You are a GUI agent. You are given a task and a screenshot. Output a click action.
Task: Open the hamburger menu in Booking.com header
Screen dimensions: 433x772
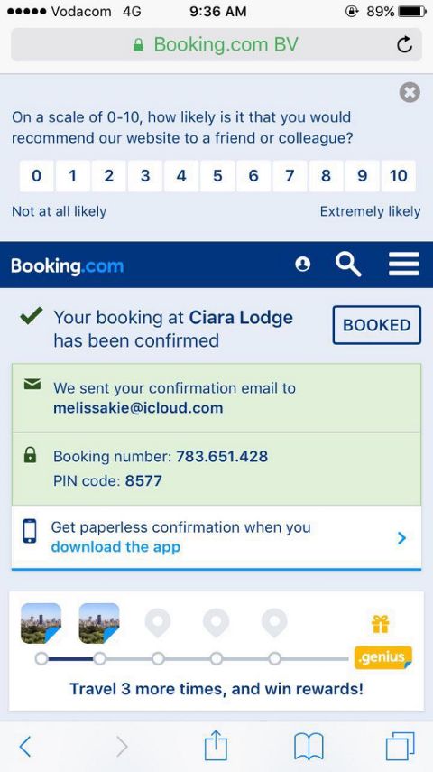pos(403,265)
